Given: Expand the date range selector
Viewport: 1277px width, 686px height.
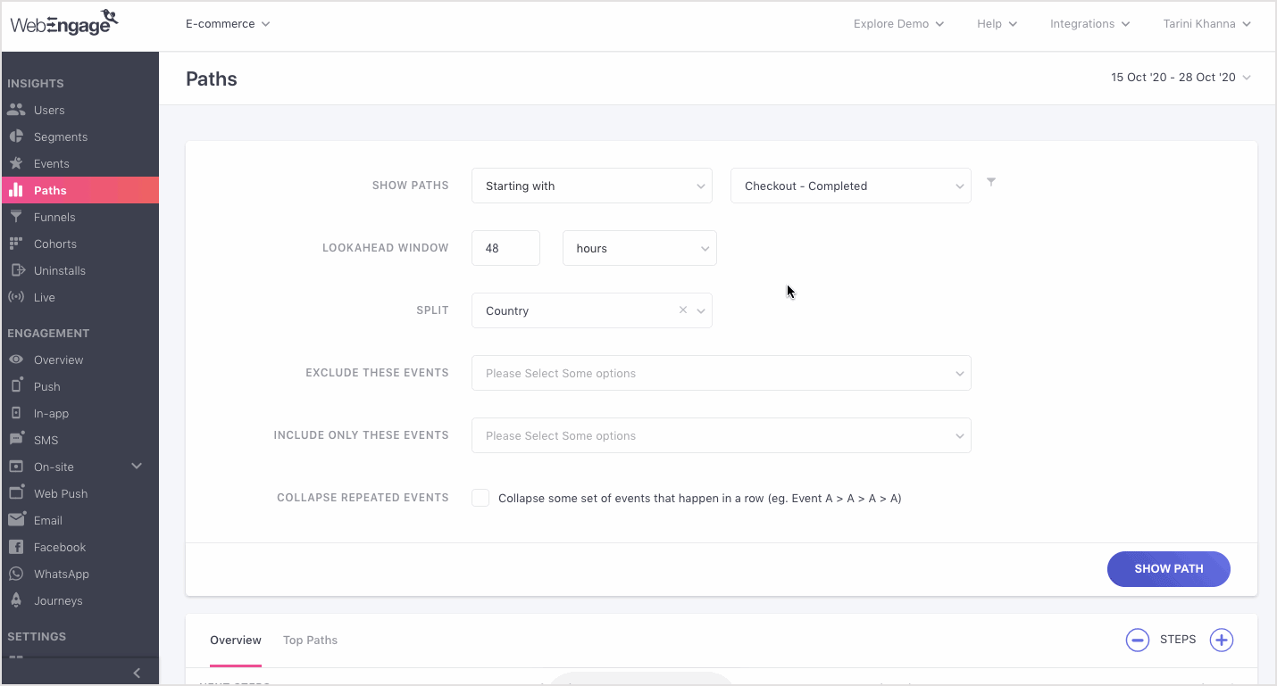Looking at the screenshot, I should 1180,78.
